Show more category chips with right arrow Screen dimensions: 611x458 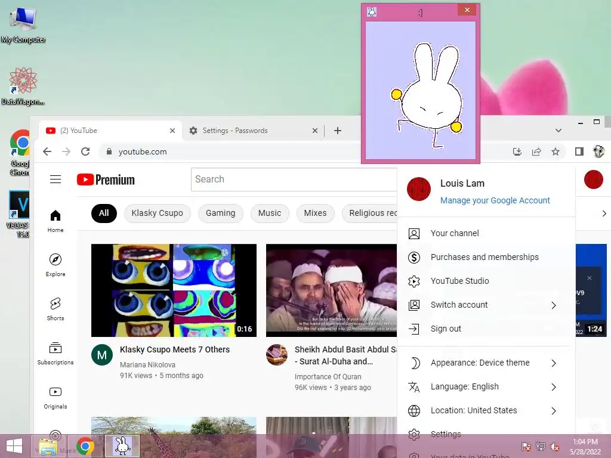pos(604,213)
